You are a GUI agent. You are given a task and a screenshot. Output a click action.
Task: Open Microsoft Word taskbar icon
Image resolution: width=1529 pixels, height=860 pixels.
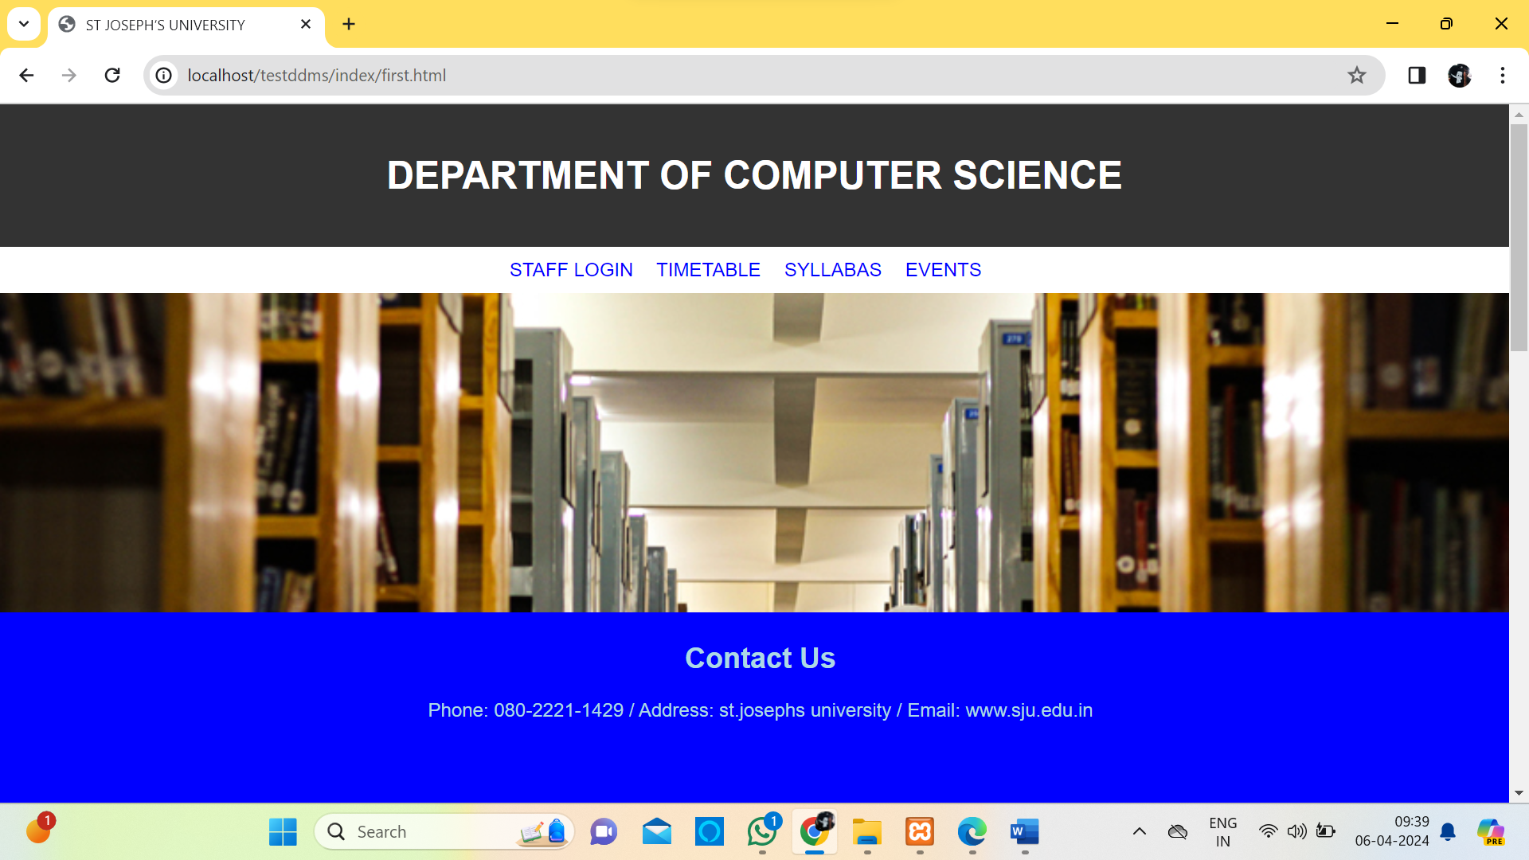[x=1024, y=832]
